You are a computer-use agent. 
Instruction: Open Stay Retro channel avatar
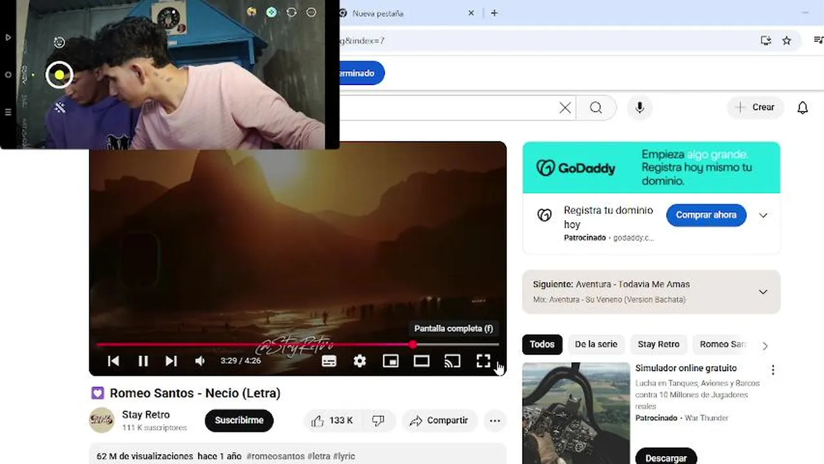click(x=101, y=420)
